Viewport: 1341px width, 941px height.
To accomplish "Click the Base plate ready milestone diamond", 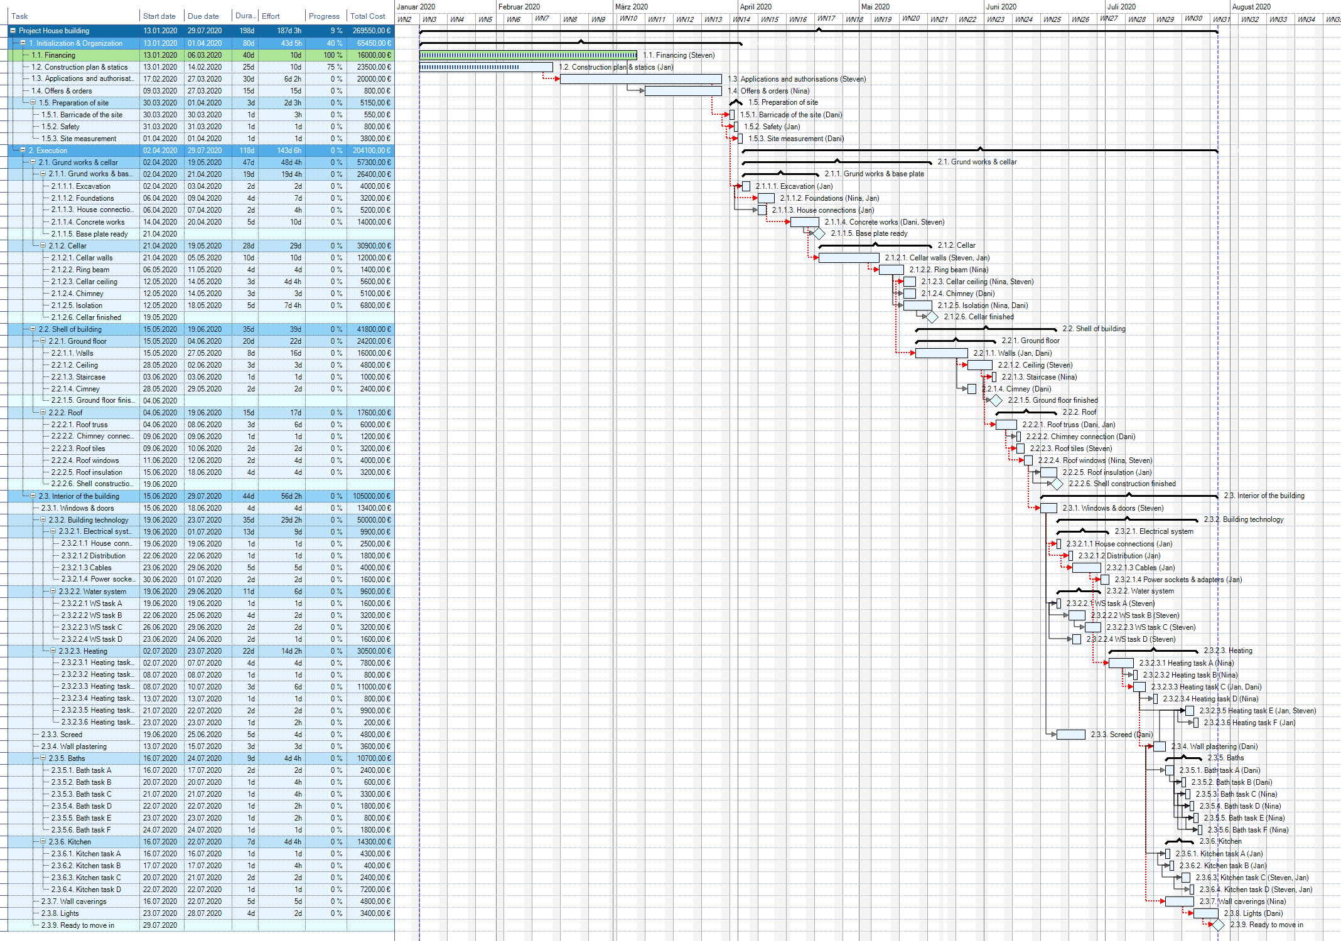I will coord(819,234).
